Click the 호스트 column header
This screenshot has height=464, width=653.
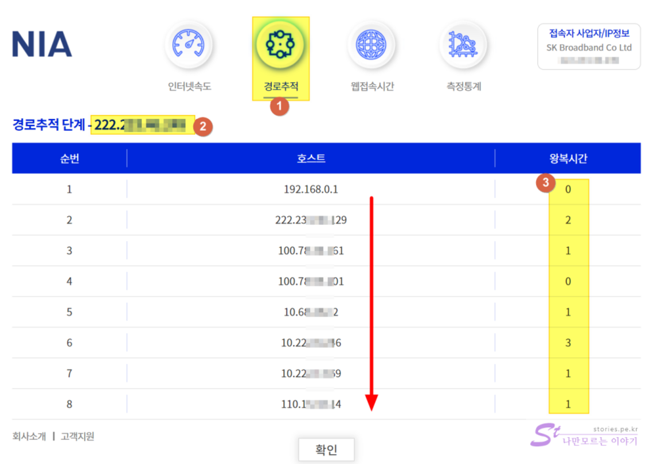point(311,158)
